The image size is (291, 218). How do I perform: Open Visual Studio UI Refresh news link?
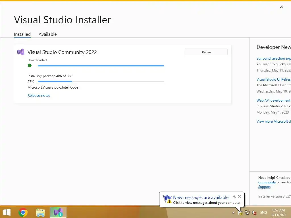point(274,79)
